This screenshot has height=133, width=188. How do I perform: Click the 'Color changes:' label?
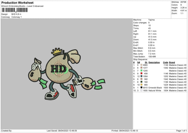click(140, 23)
